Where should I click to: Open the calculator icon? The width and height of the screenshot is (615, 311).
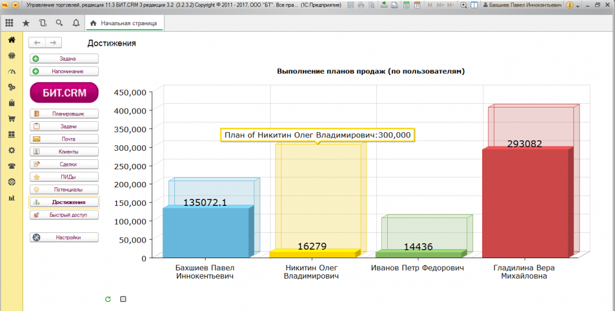(x=406, y=5)
